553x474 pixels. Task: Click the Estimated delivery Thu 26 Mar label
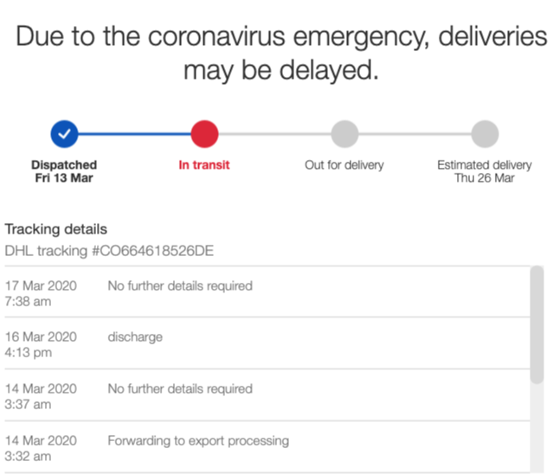485,171
